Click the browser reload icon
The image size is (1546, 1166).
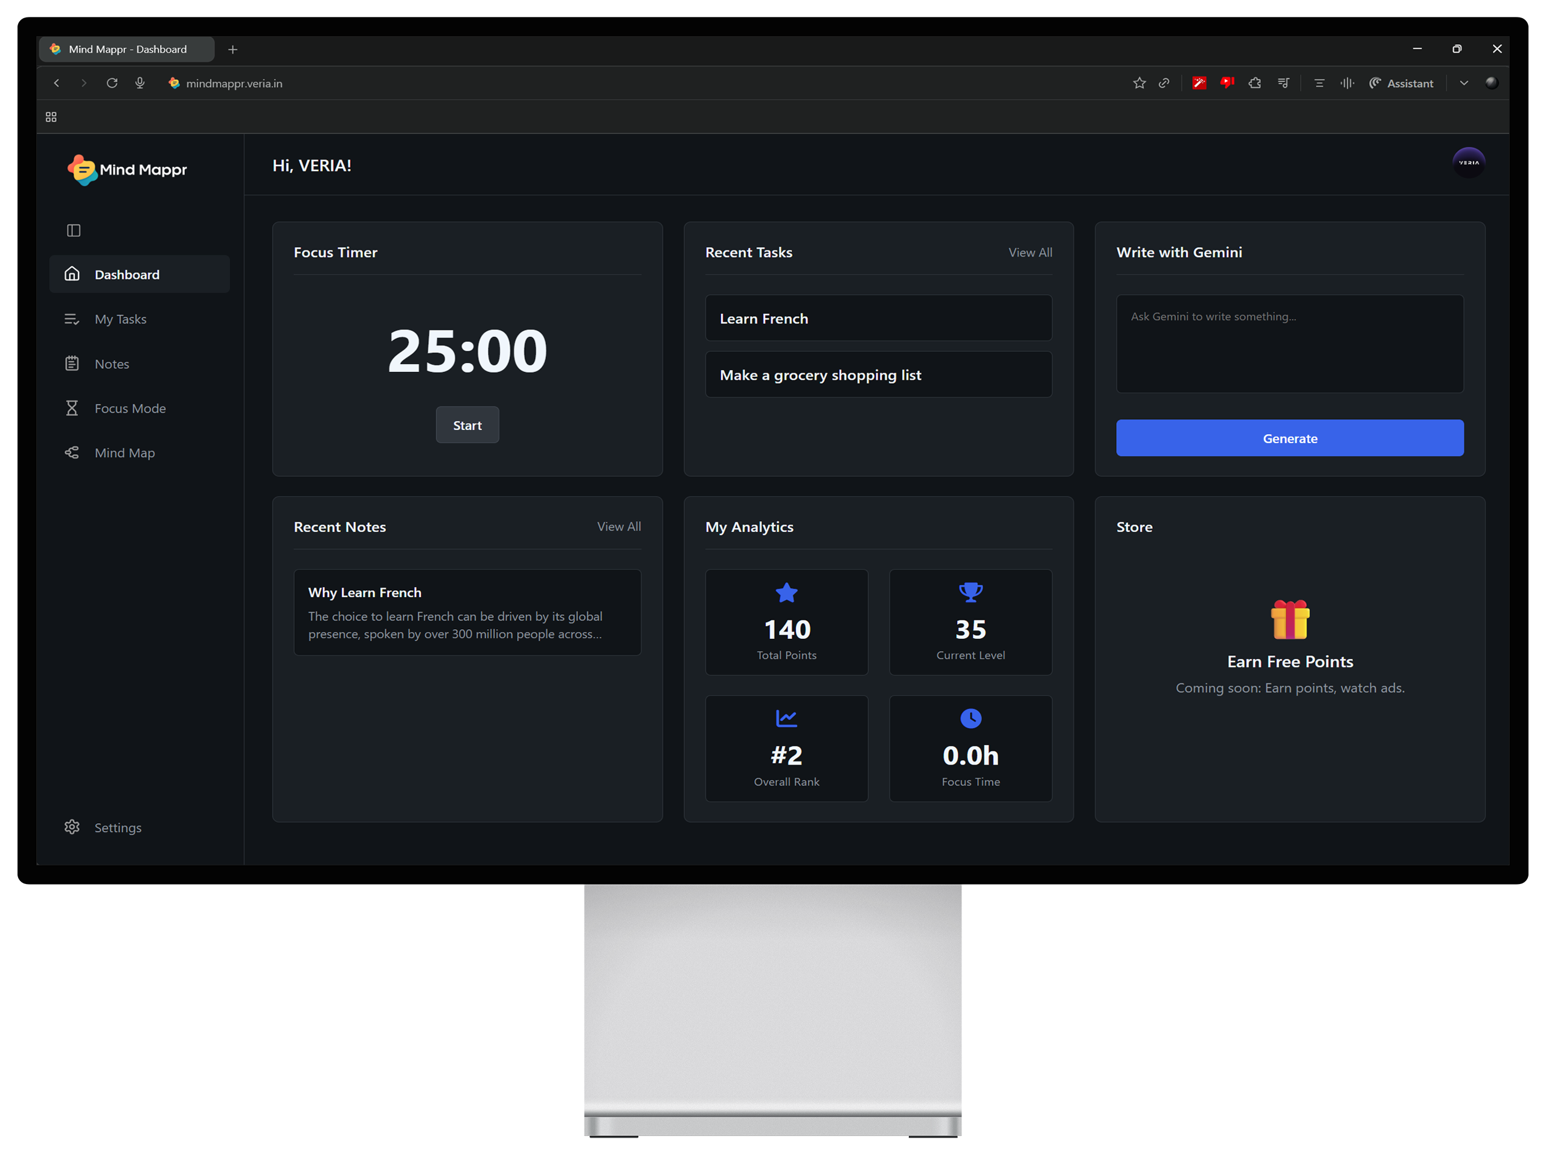coord(112,83)
